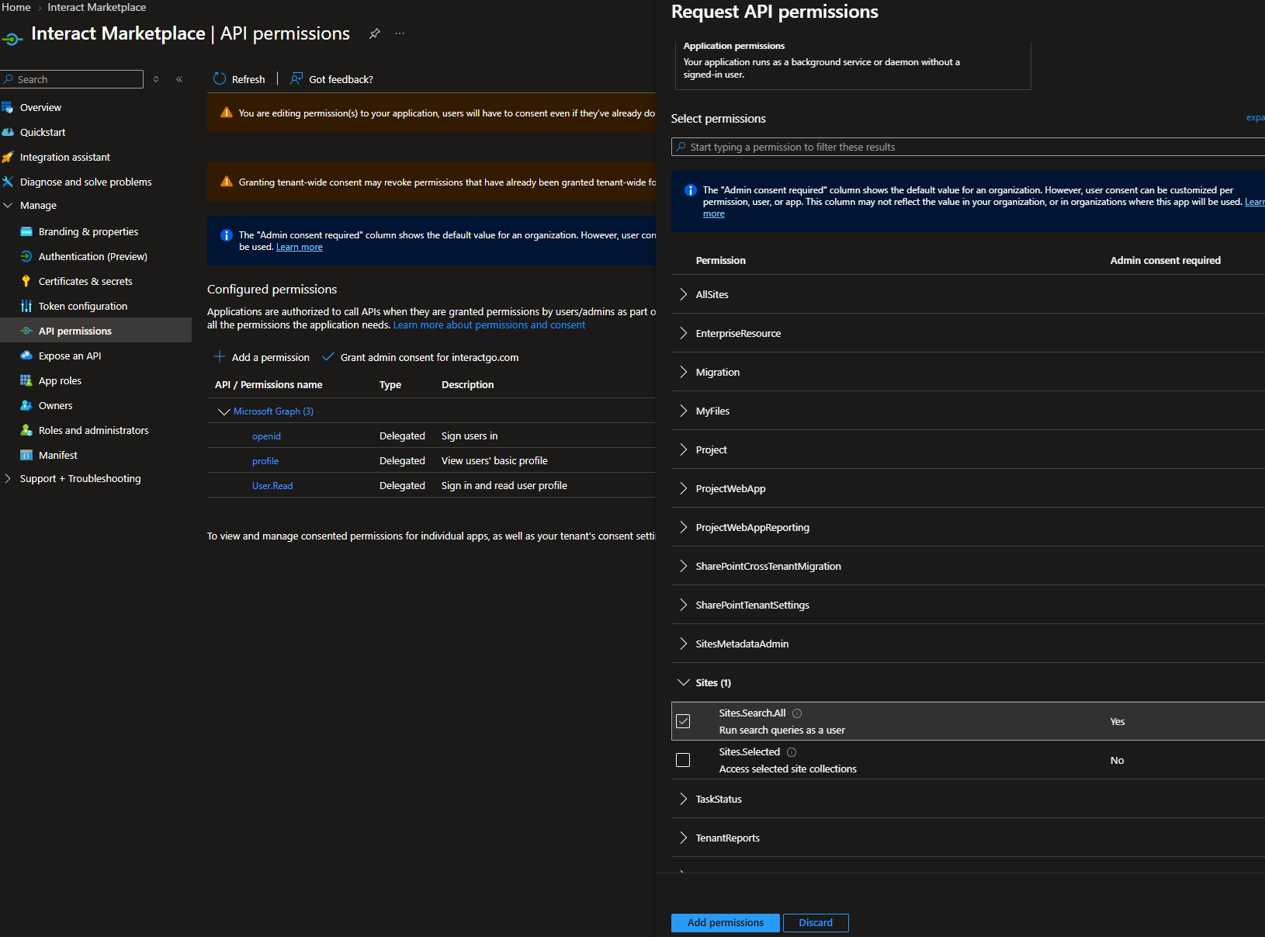Click the sidebar Search input field

(x=72, y=79)
